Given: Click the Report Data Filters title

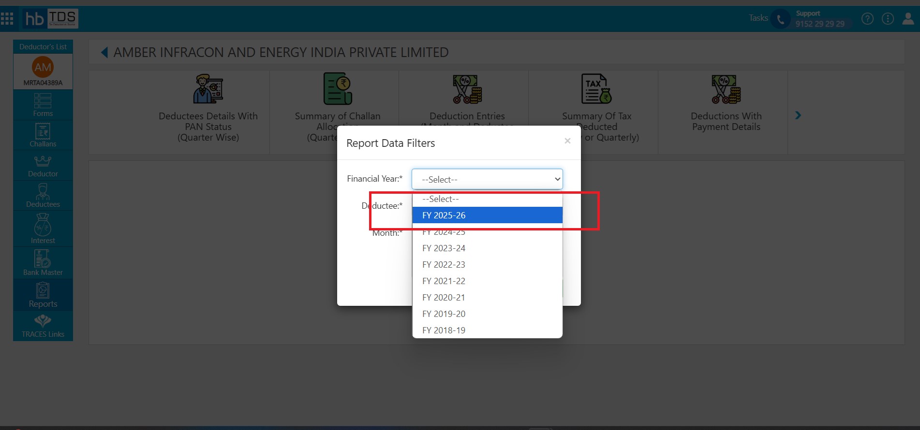Looking at the screenshot, I should pos(390,143).
